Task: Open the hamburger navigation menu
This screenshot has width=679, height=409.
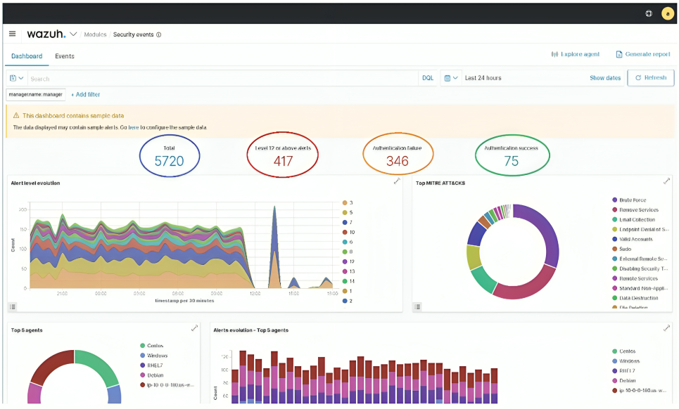Action: [x=13, y=34]
